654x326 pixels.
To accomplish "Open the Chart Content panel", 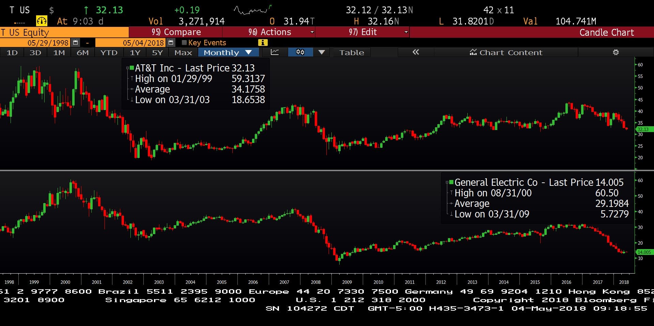I will (506, 52).
